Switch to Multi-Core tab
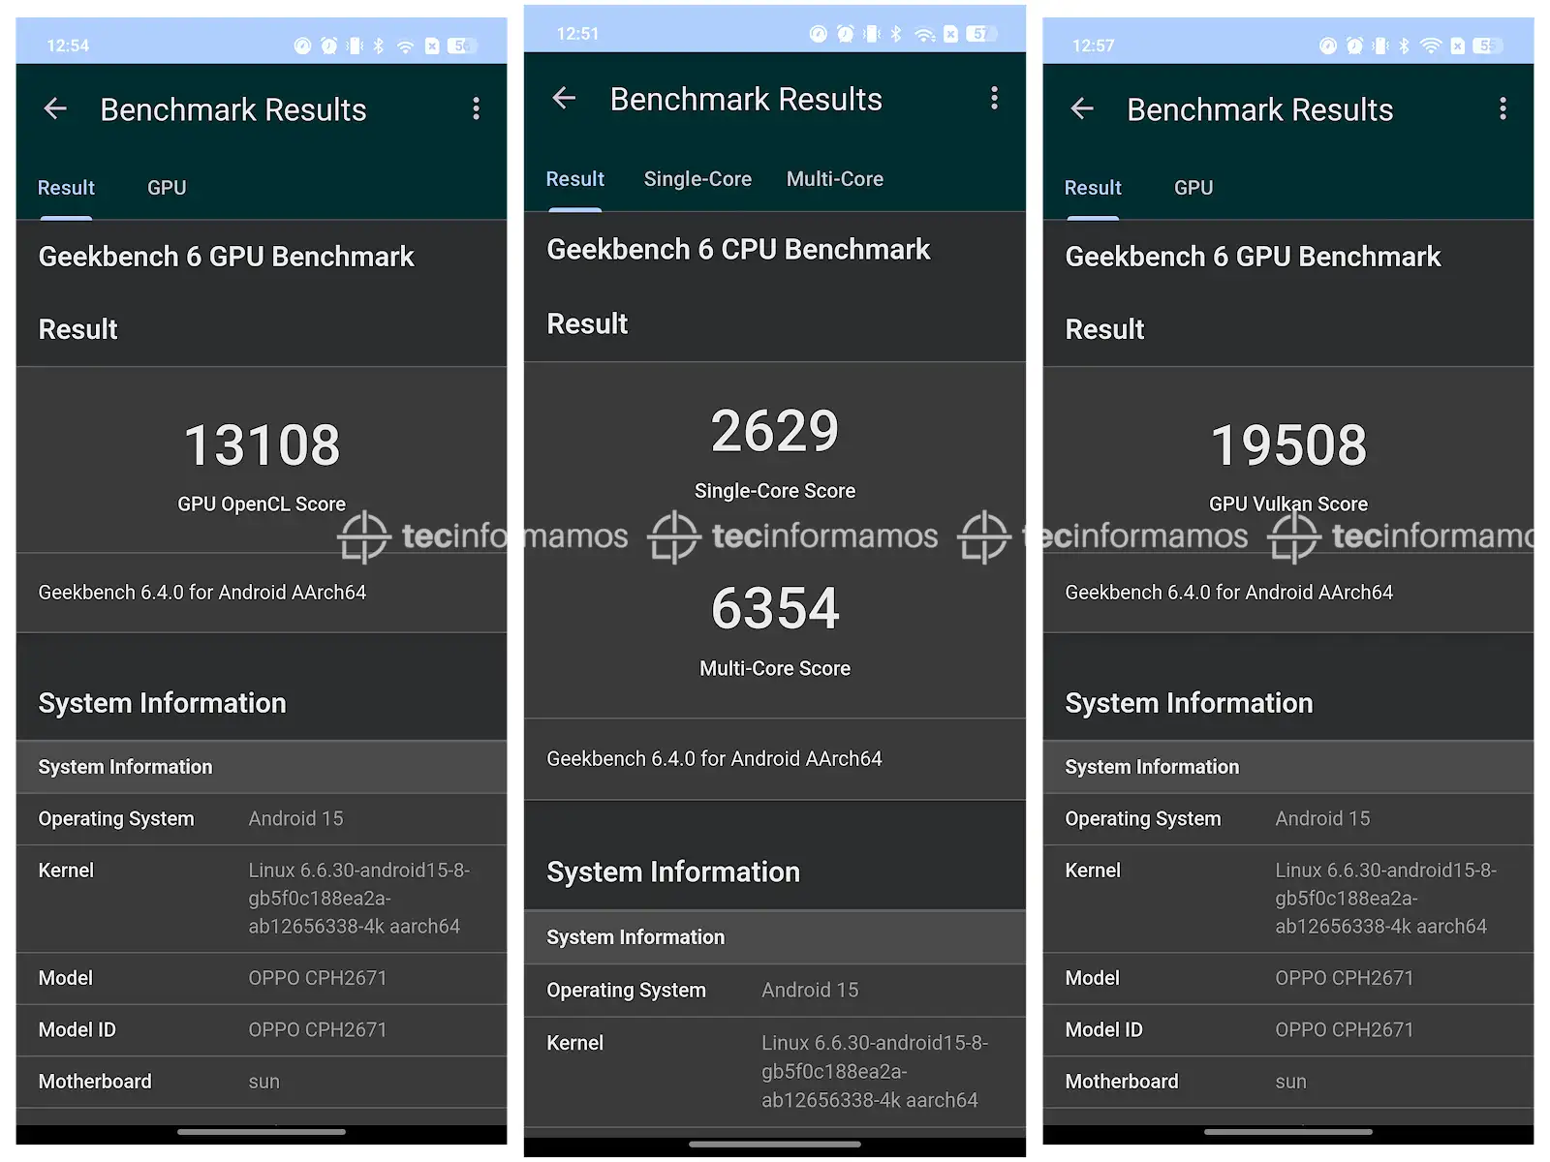Viewport: 1550px width, 1162px height. pyautogui.click(x=835, y=179)
